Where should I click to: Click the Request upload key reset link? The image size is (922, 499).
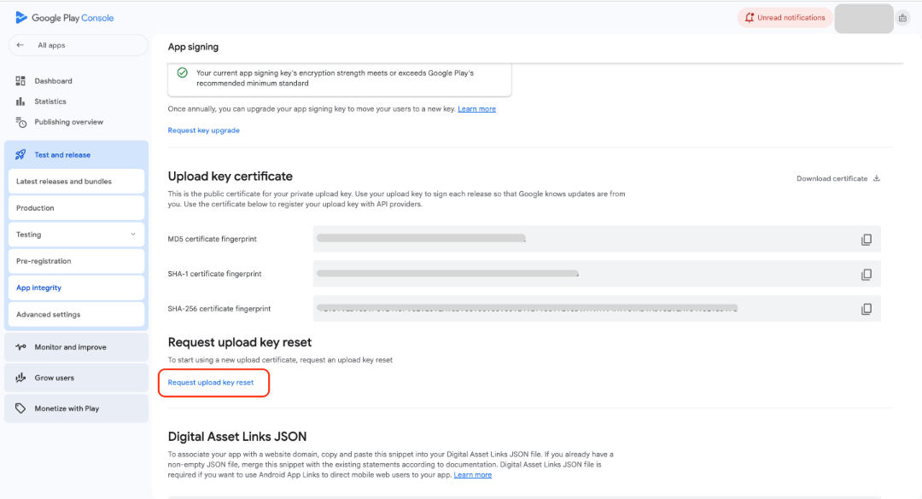[211, 383]
